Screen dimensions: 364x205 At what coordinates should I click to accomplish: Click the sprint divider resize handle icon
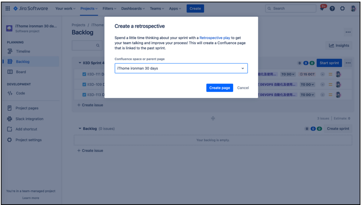[213, 118]
